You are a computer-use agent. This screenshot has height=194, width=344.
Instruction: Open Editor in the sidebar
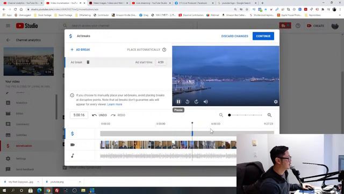click(19, 114)
